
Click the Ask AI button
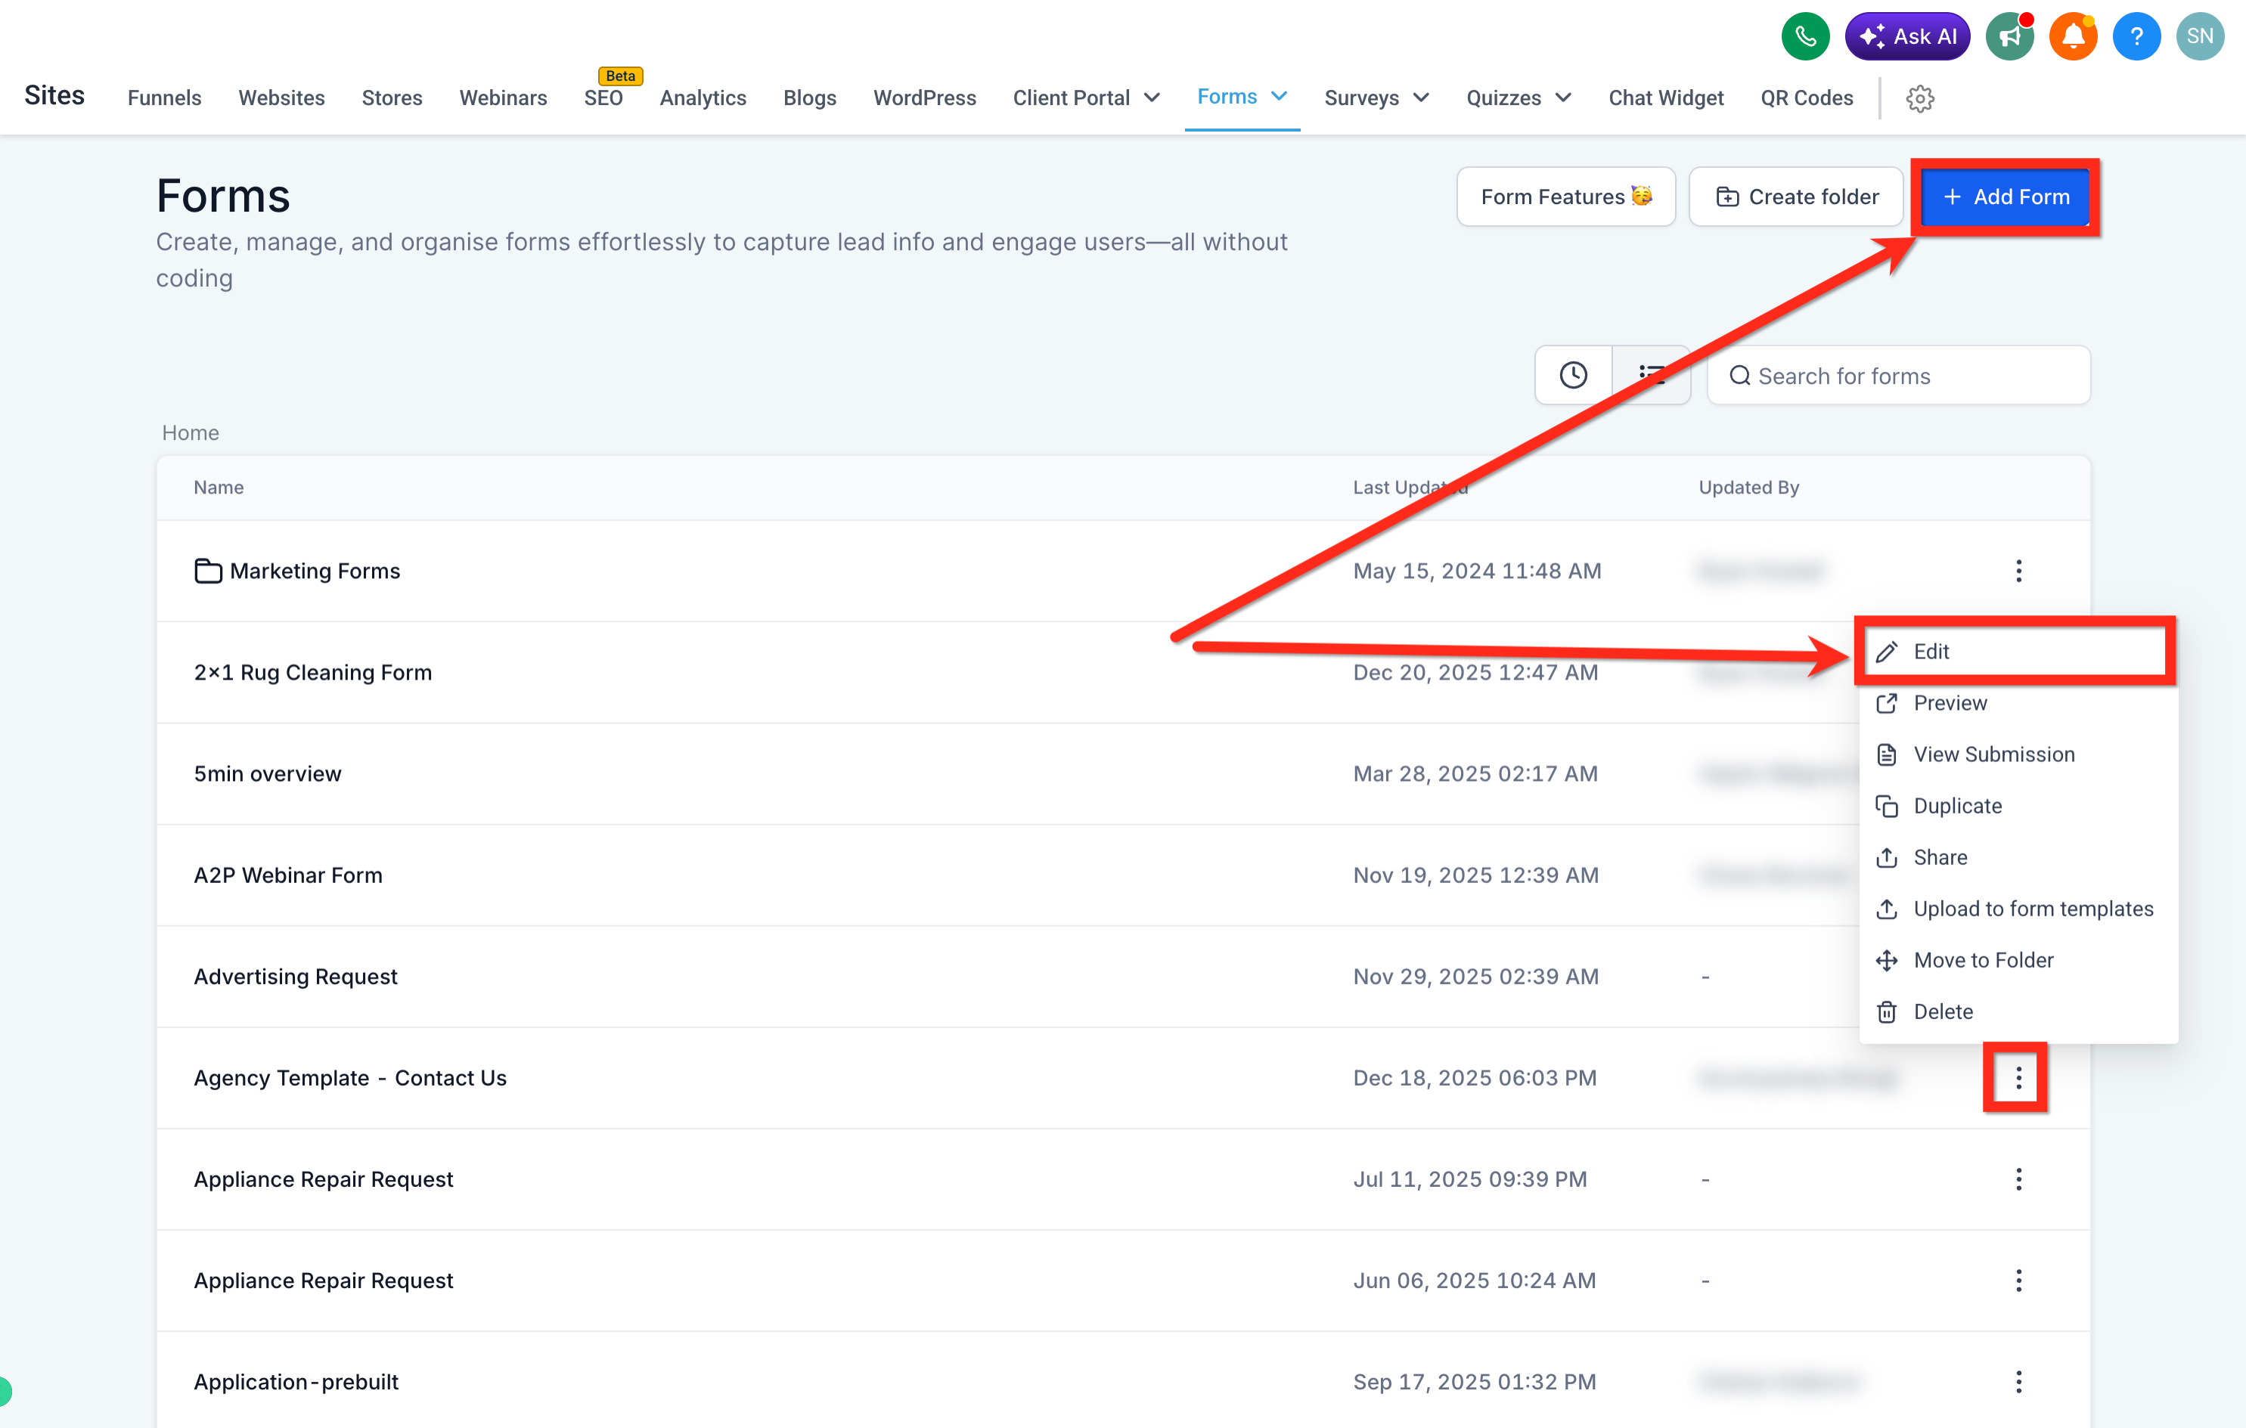[x=1907, y=36]
